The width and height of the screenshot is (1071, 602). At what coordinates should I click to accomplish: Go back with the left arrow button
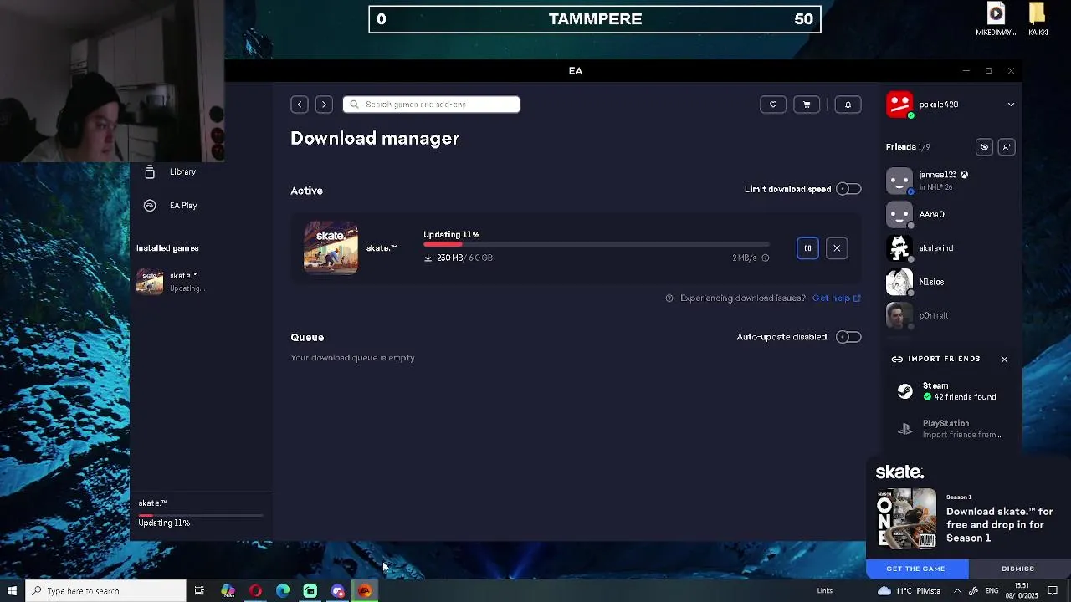[300, 105]
